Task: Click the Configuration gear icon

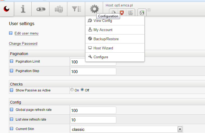Action: click(94, 9)
